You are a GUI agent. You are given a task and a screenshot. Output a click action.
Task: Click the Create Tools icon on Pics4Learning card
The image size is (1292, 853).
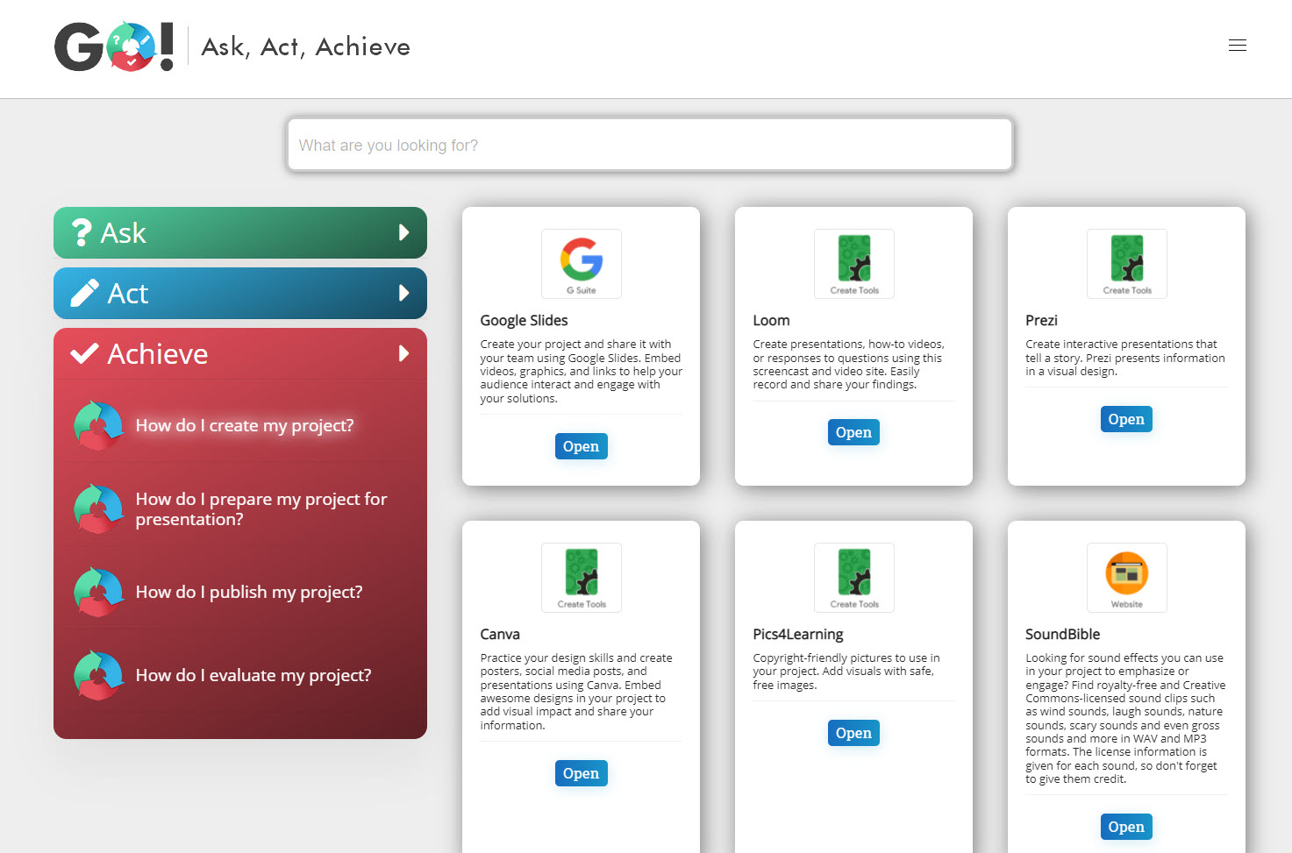click(854, 578)
